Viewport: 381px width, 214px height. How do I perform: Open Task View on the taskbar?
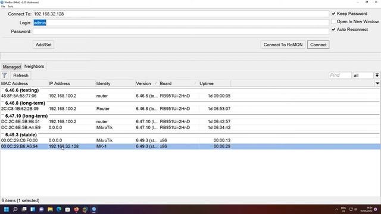click(24, 209)
